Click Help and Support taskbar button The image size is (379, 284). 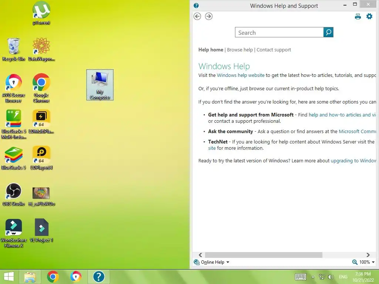click(98, 277)
